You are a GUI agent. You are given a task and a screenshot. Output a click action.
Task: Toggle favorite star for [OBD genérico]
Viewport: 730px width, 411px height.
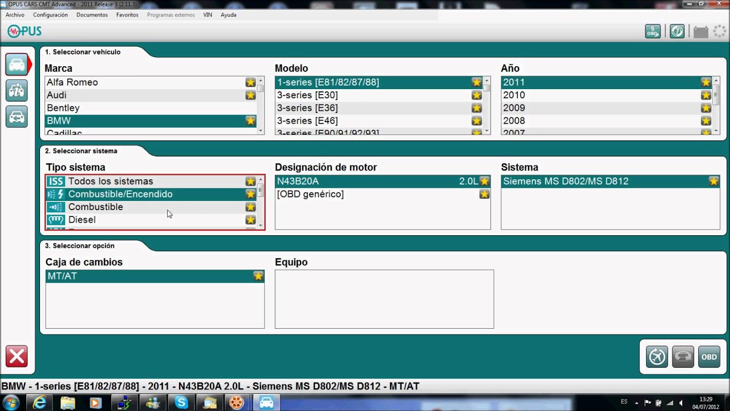pos(485,194)
